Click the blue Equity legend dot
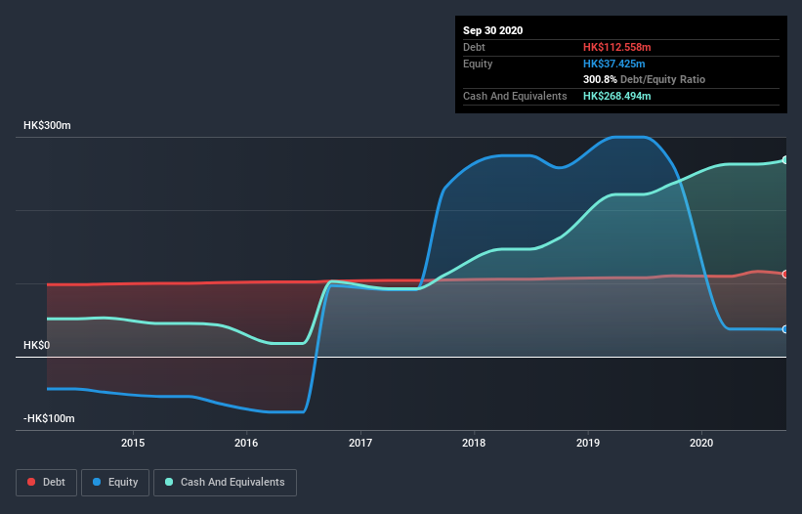Screen dimensions: 802x514 [97, 482]
